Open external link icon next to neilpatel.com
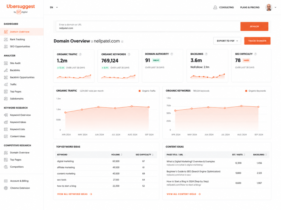Viewport: 281px width, 210px height. (122, 42)
